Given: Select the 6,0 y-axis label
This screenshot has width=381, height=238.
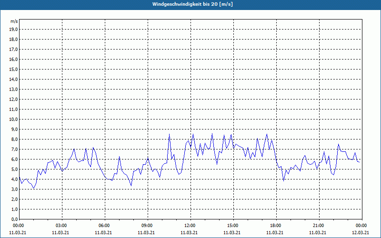Looking at the screenshot, I should pyautogui.click(x=15, y=159).
